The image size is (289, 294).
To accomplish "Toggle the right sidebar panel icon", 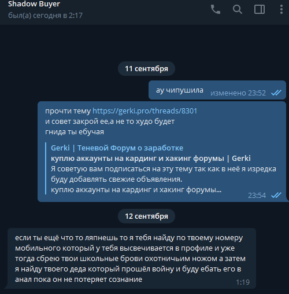I will pos(260,9).
